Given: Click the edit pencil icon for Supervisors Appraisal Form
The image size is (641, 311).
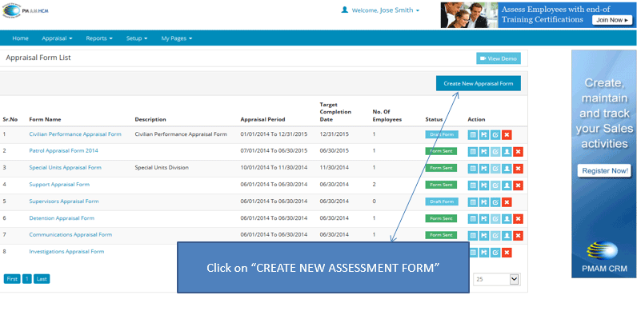Looking at the screenshot, I should [495, 202].
